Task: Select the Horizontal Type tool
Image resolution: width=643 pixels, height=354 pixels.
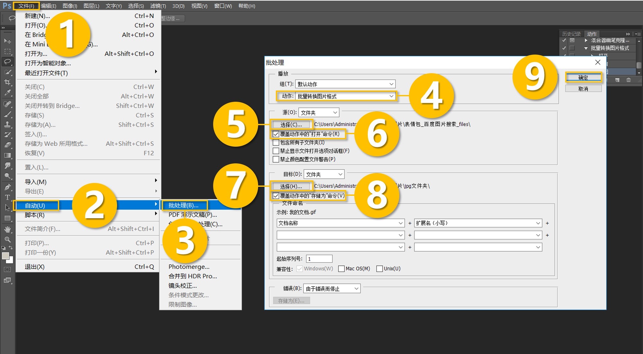Action: tap(7, 197)
